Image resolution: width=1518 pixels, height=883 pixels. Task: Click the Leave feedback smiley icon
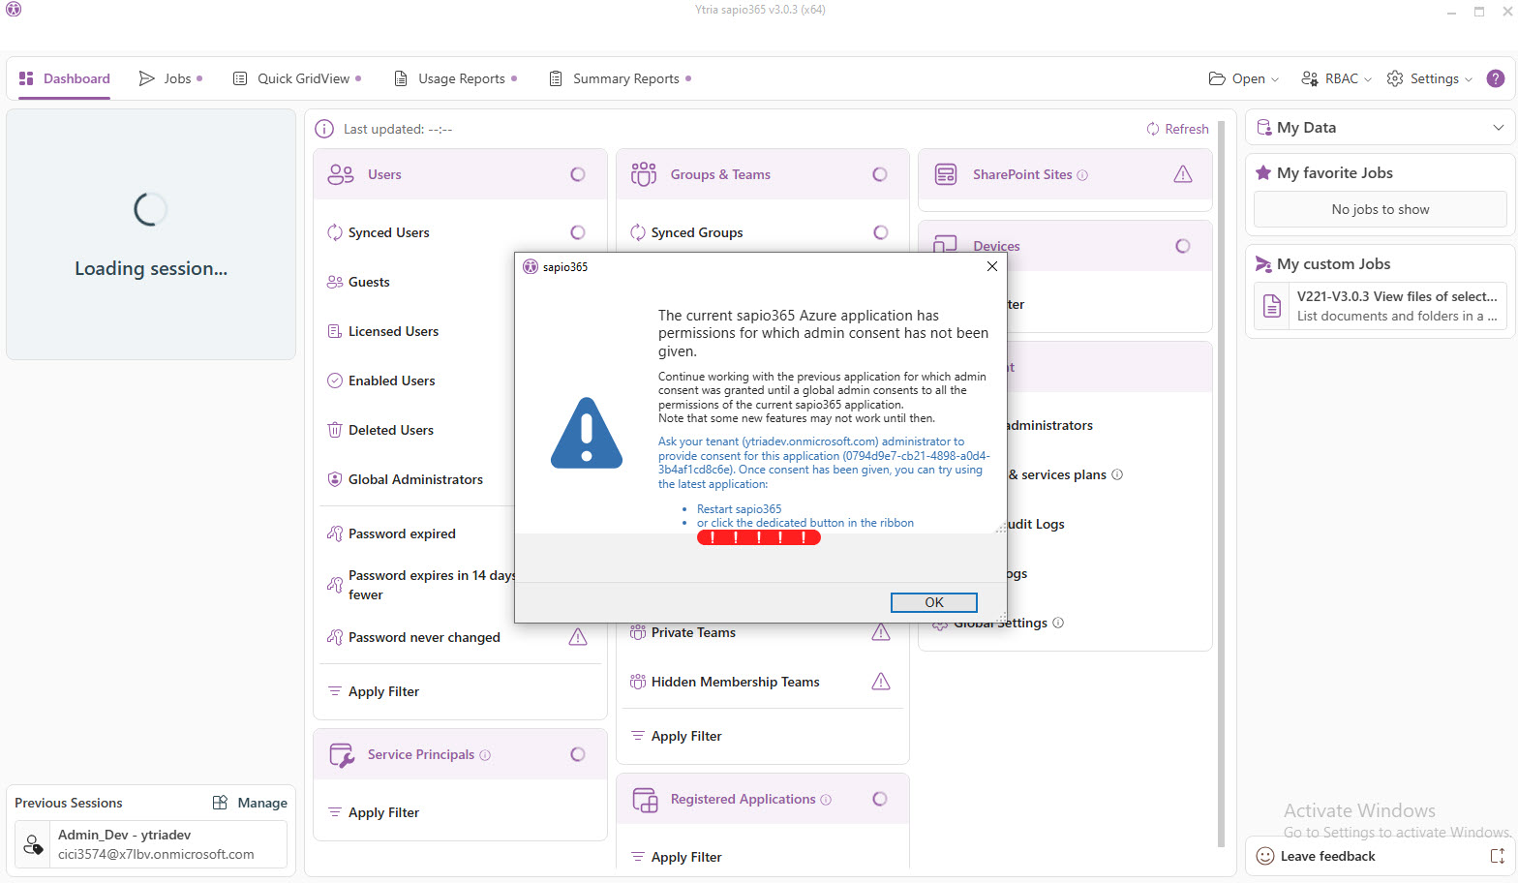click(x=1264, y=856)
